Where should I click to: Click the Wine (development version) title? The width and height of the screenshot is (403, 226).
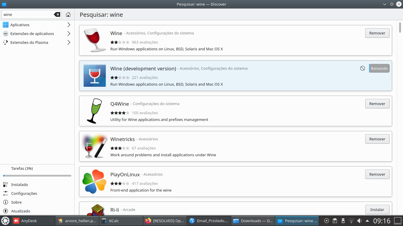143,69
